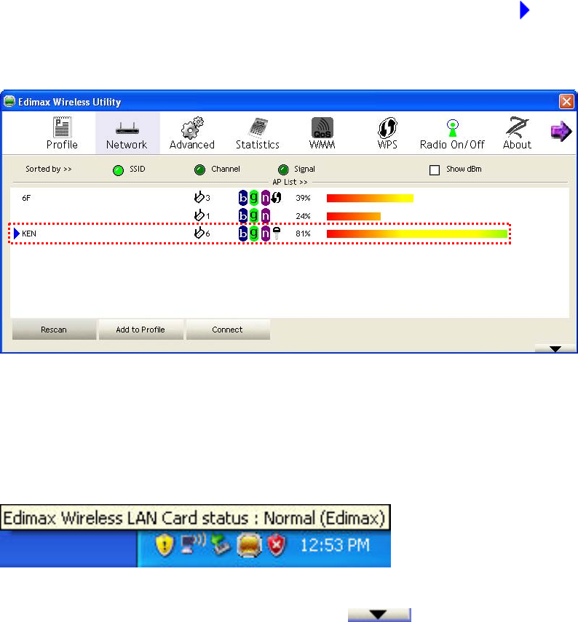Click the channel 1 antenna icon
Screen dimensions: 578x622
(x=199, y=215)
